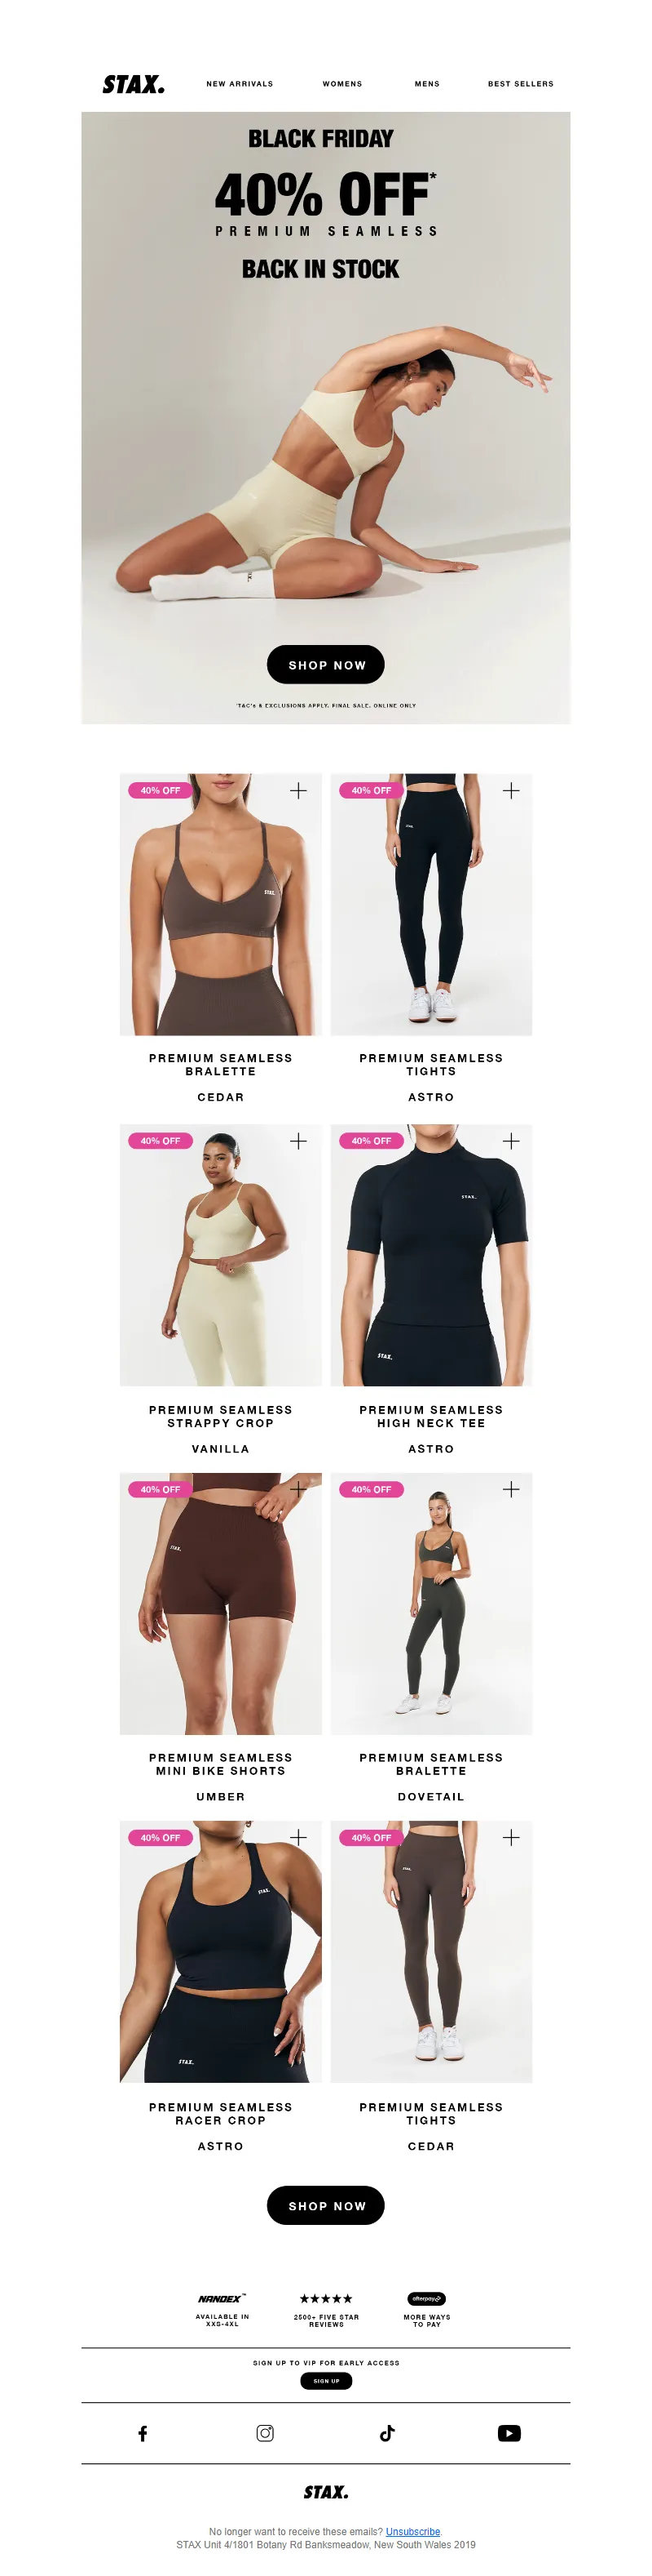
Task: Click plus icon on Astro High Neck Tee
Action: pyautogui.click(x=511, y=1141)
